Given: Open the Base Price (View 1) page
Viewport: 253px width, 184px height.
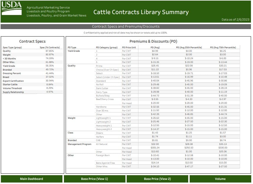Looking at the screenshot, I should click(x=94, y=179).
